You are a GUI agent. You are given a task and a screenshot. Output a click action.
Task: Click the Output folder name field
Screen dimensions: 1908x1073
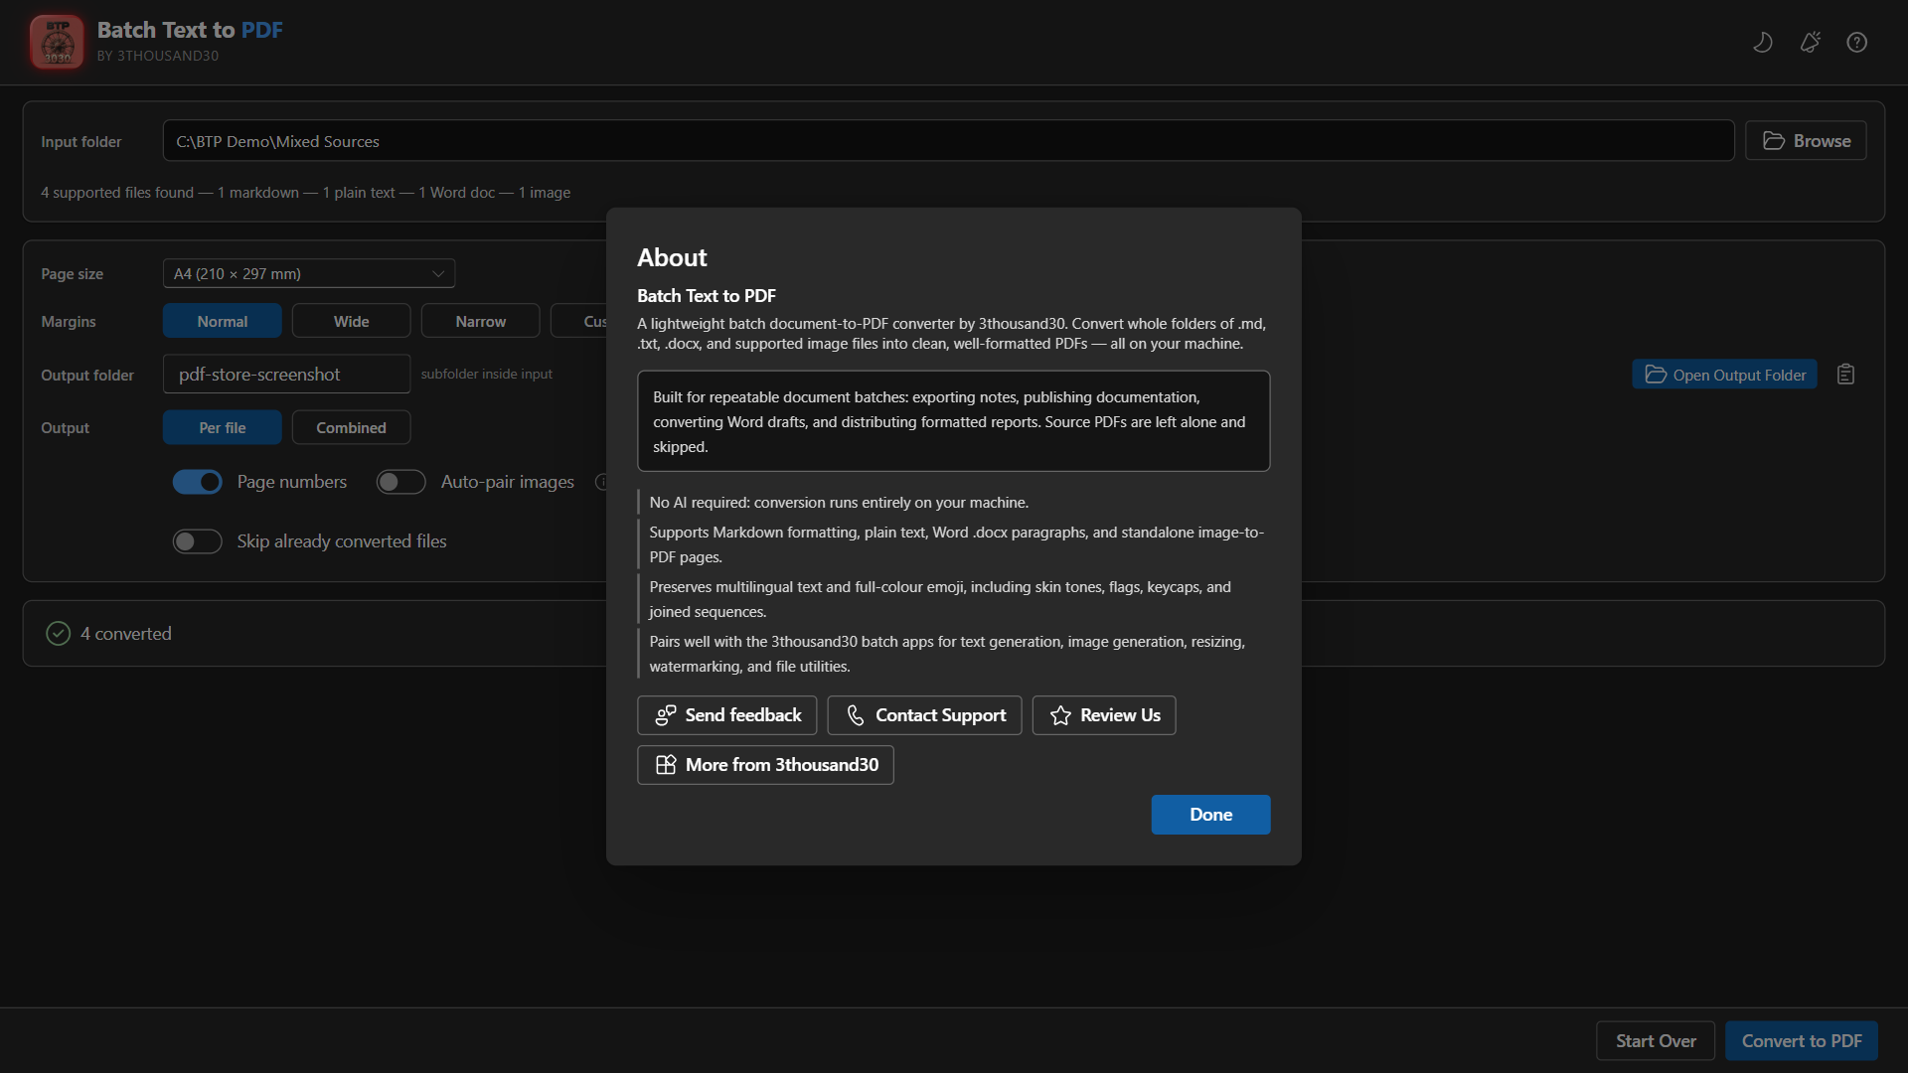point(286,374)
